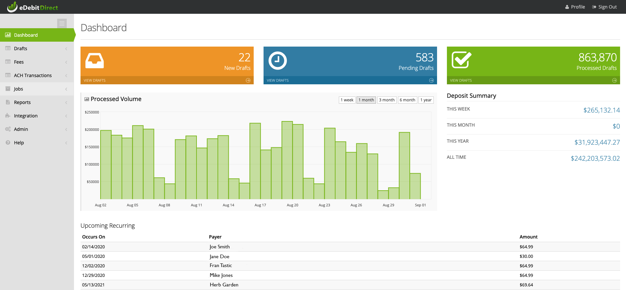Click arrow icon in orange View Drafts bar
This screenshot has height=290, width=626.
(248, 80)
